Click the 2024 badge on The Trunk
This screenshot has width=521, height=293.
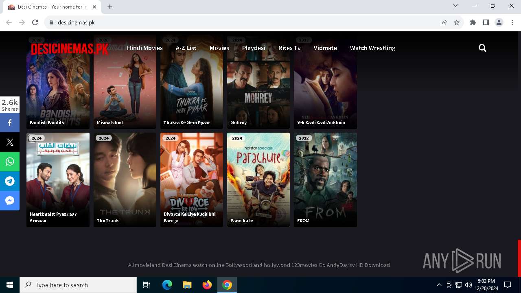point(103,138)
